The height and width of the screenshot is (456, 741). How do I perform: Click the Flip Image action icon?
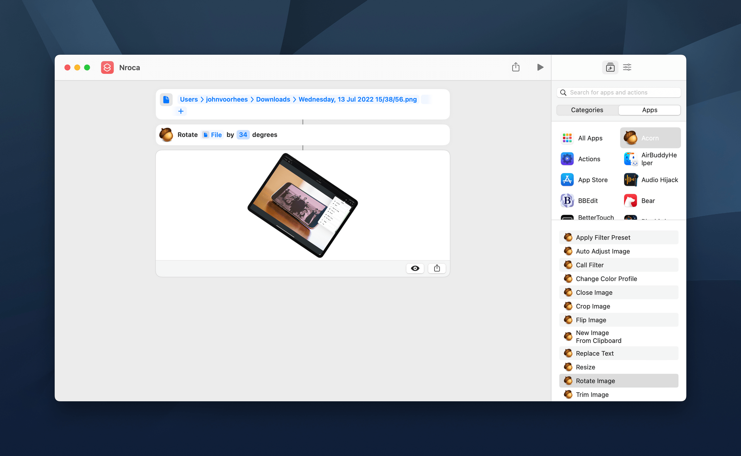567,319
